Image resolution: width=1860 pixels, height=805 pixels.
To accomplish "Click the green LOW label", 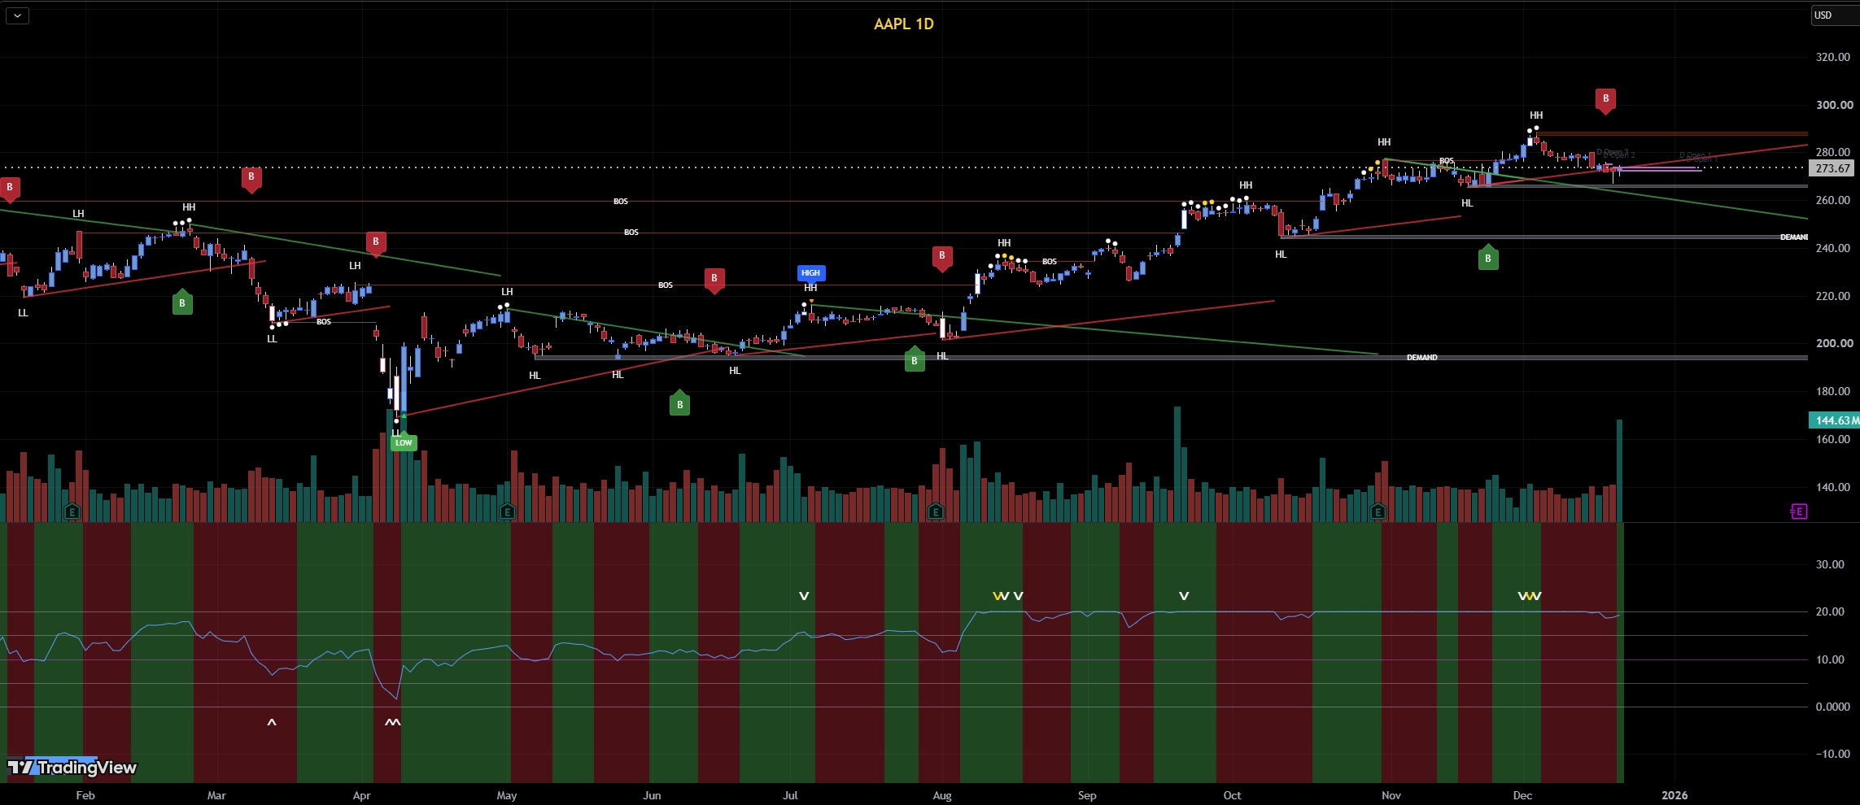I will [x=404, y=442].
